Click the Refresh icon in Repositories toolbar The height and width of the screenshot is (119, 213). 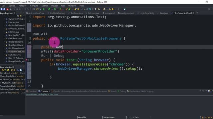(12, 70)
